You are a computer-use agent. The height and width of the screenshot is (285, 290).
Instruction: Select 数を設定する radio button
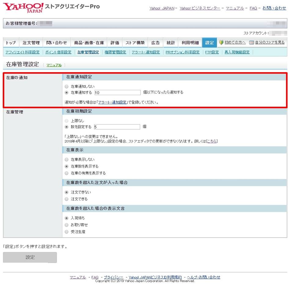click(67, 127)
